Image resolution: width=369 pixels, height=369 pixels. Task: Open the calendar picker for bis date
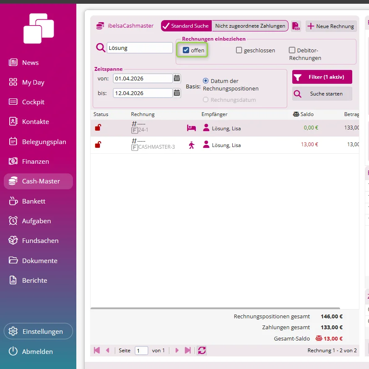(x=177, y=93)
